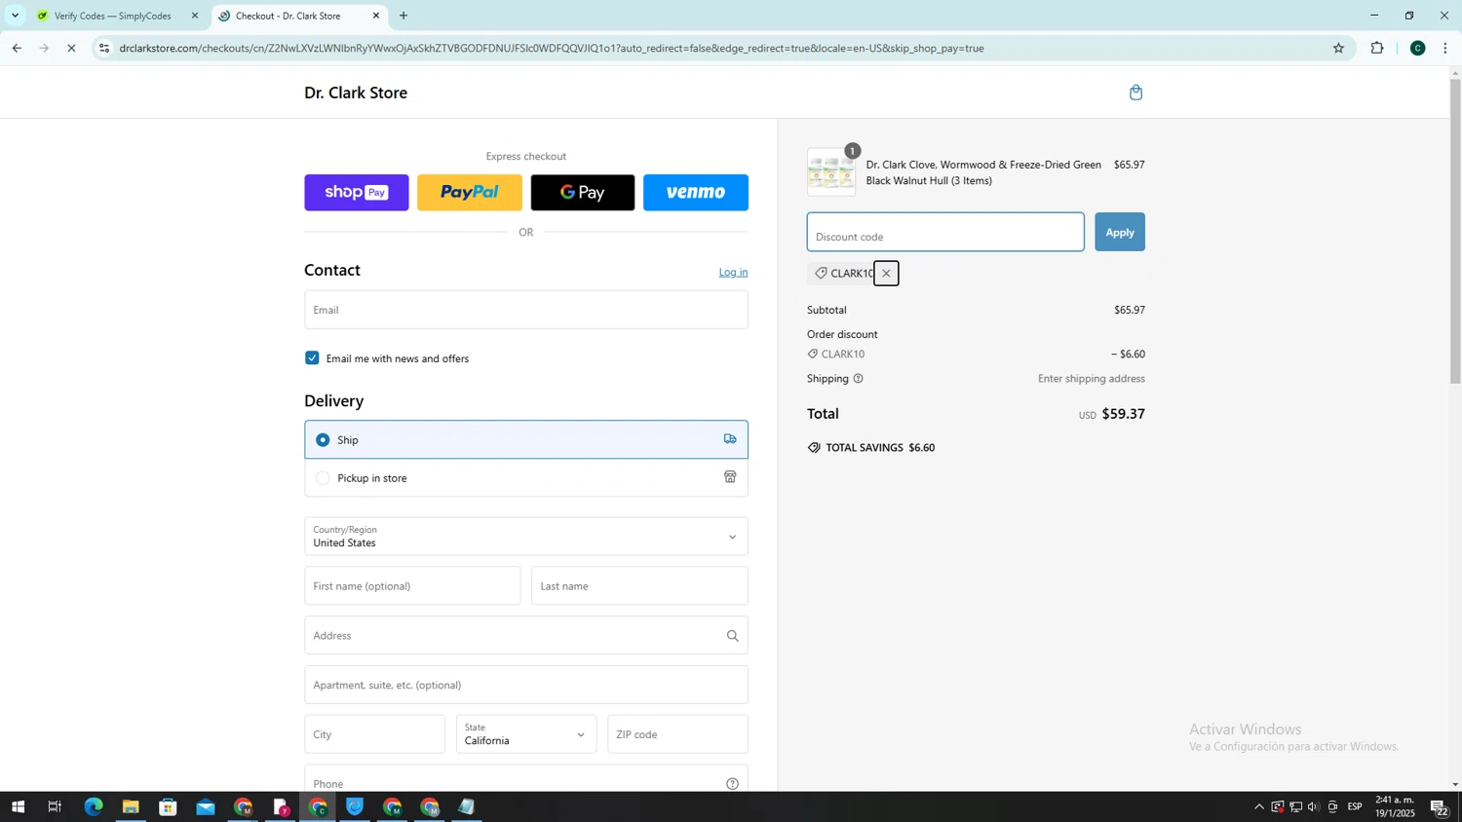Image resolution: width=1462 pixels, height=822 pixels.
Task: Go back to previous page
Action: (x=16, y=48)
